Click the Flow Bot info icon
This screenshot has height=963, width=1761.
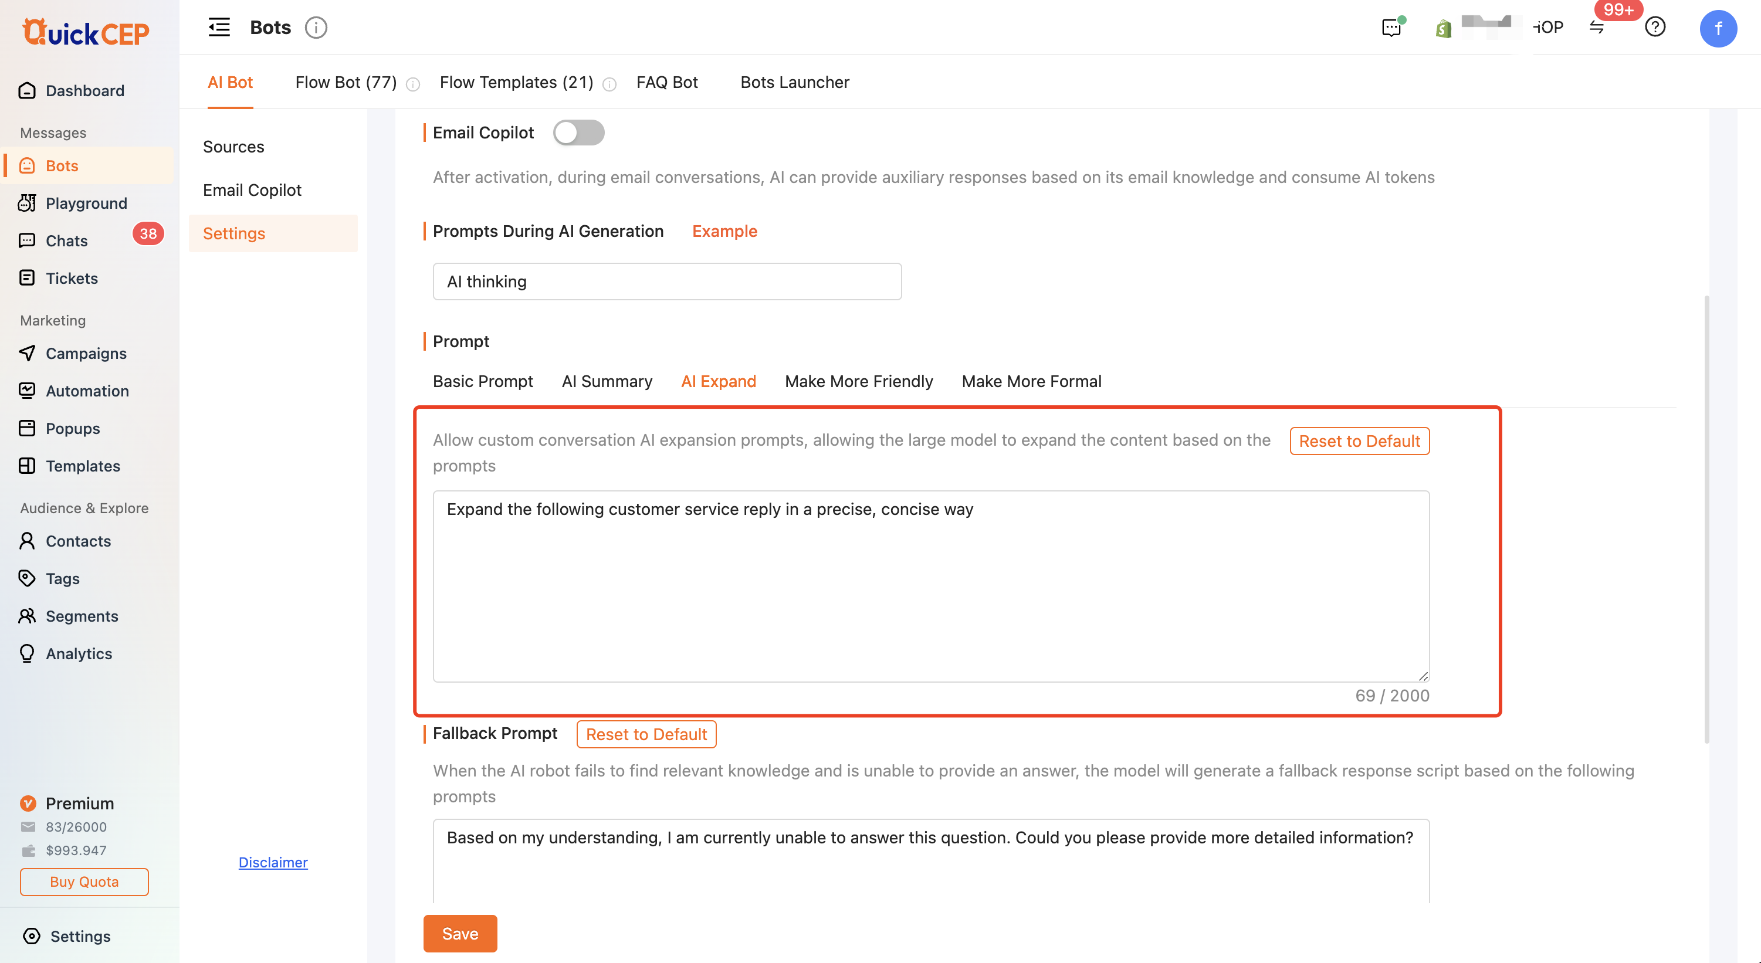tap(413, 84)
